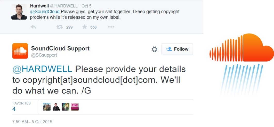Viewport: 274px width, 127px height.
Task: Open the Oct 5 timestamp on Hardwell's tweet
Action: [86, 6]
